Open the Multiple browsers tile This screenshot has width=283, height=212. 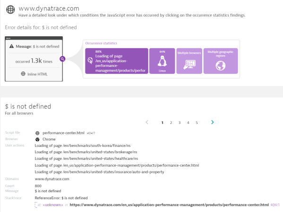[189, 61]
